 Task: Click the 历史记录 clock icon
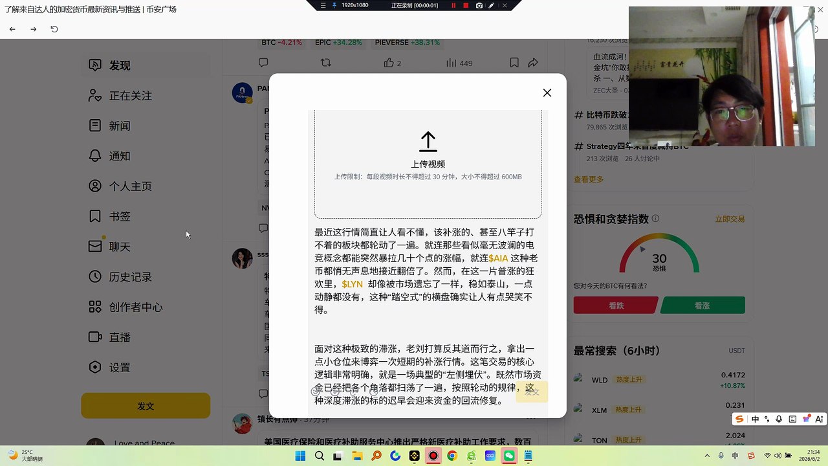(x=95, y=276)
